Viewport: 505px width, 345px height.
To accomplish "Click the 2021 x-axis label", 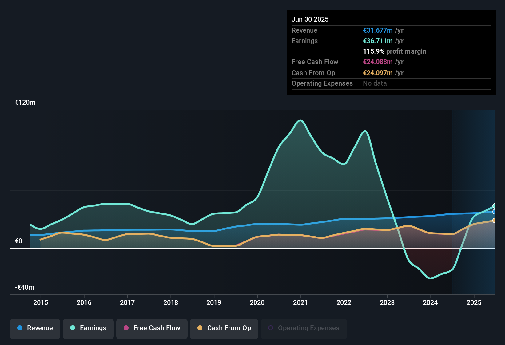I will pyautogui.click(x=300, y=303).
